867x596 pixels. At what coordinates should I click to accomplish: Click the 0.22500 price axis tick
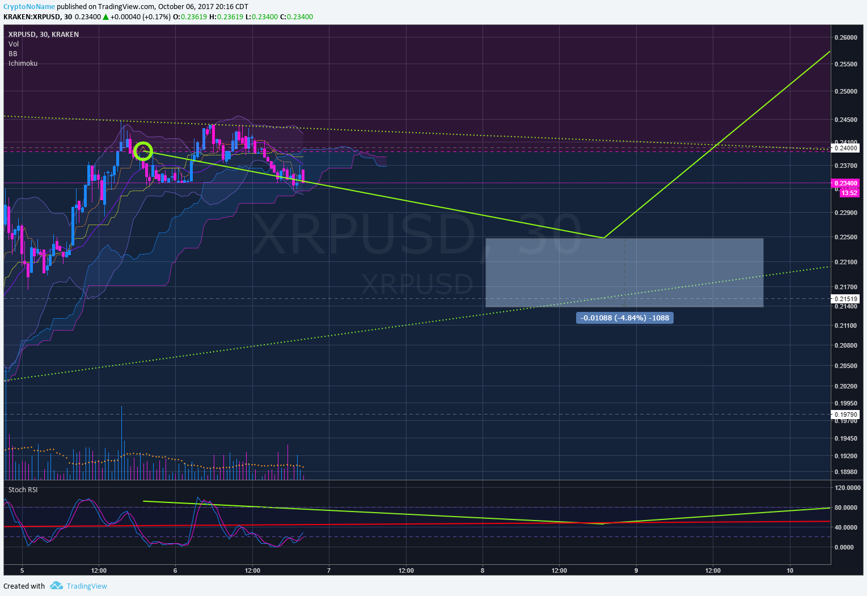coord(845,238)
